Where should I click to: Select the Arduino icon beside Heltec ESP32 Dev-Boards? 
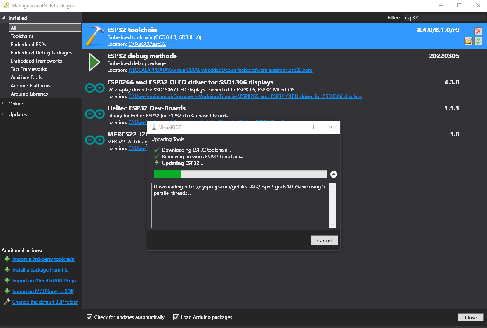coord(94,113)
